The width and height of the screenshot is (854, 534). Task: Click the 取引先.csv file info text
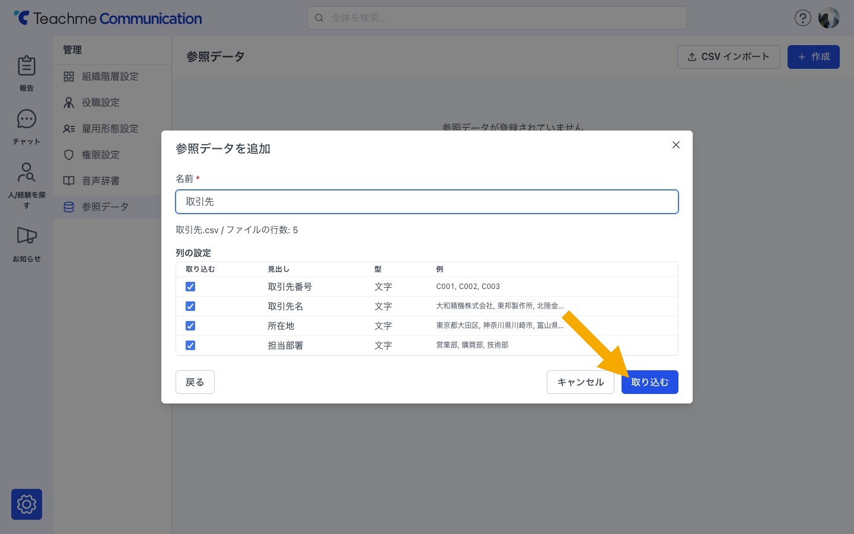coord(237,230)
